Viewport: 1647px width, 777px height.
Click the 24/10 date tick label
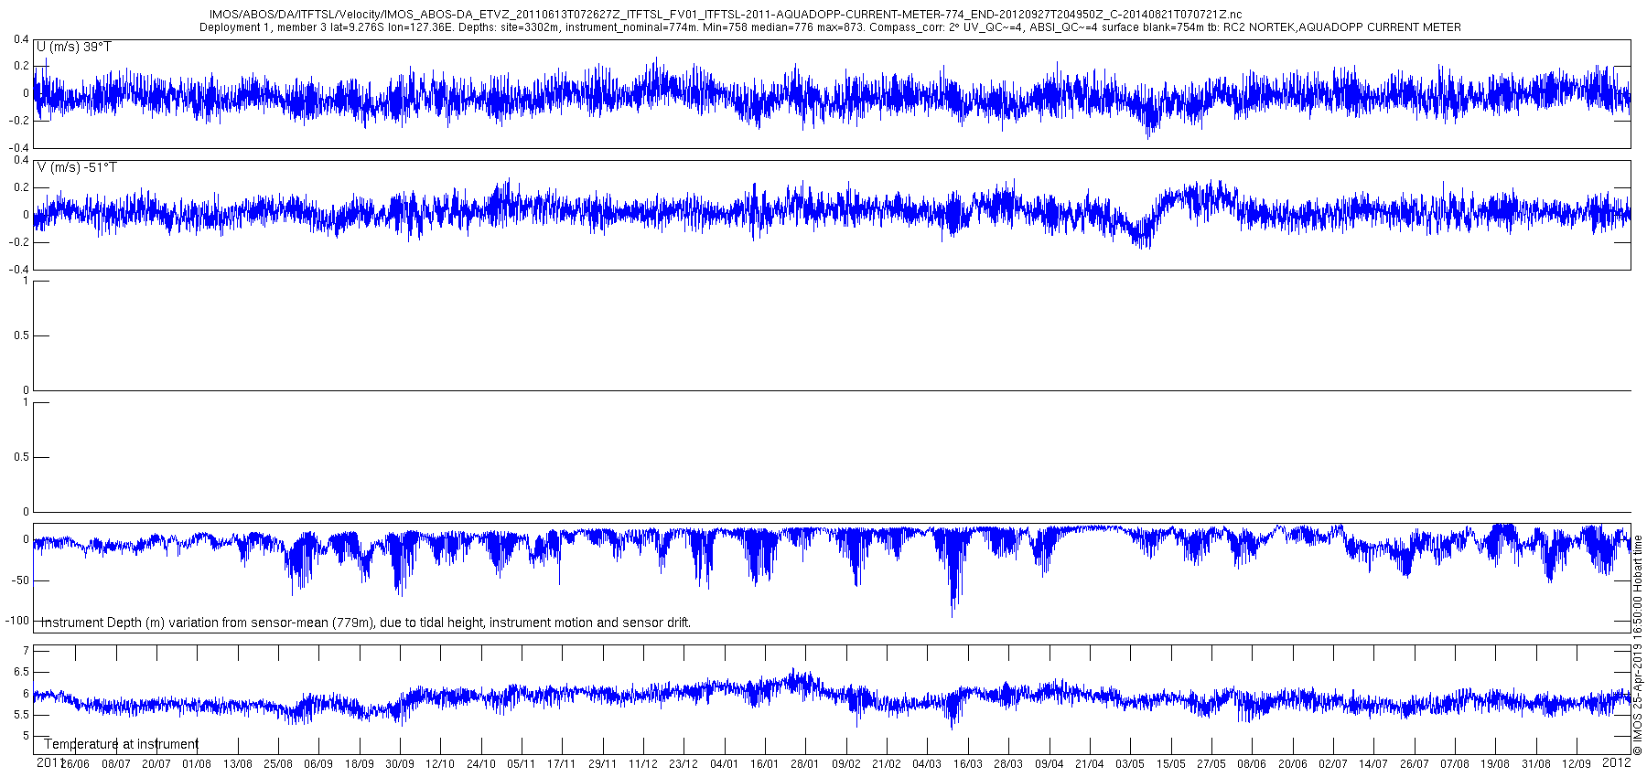tap(481, 764)
